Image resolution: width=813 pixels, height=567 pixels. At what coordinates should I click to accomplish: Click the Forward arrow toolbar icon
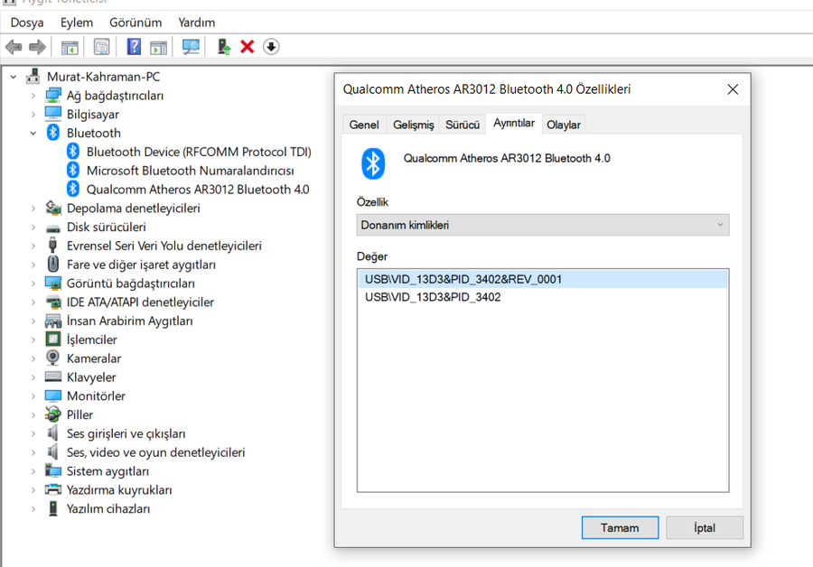pyautogui.click(x=37, y=47)
